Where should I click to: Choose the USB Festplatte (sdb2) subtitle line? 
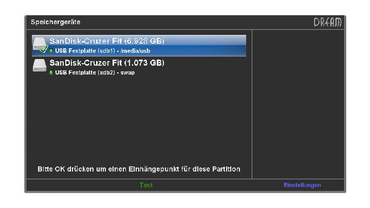click(x=95, y=72)
